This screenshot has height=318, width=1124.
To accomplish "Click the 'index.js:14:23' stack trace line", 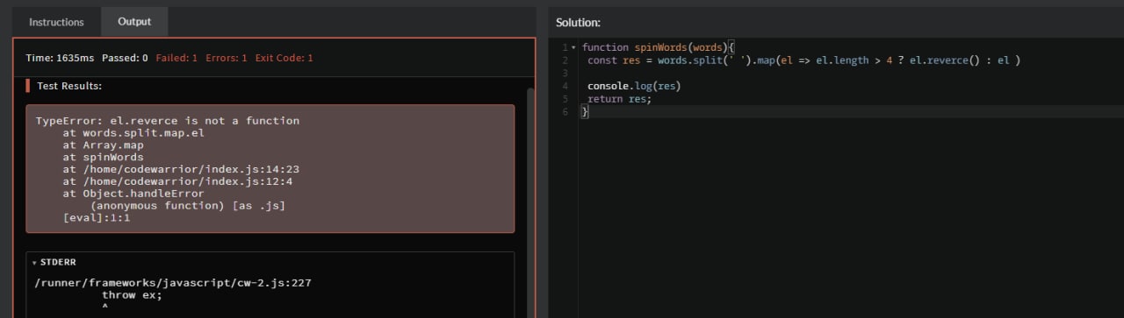I will (181, 169).
